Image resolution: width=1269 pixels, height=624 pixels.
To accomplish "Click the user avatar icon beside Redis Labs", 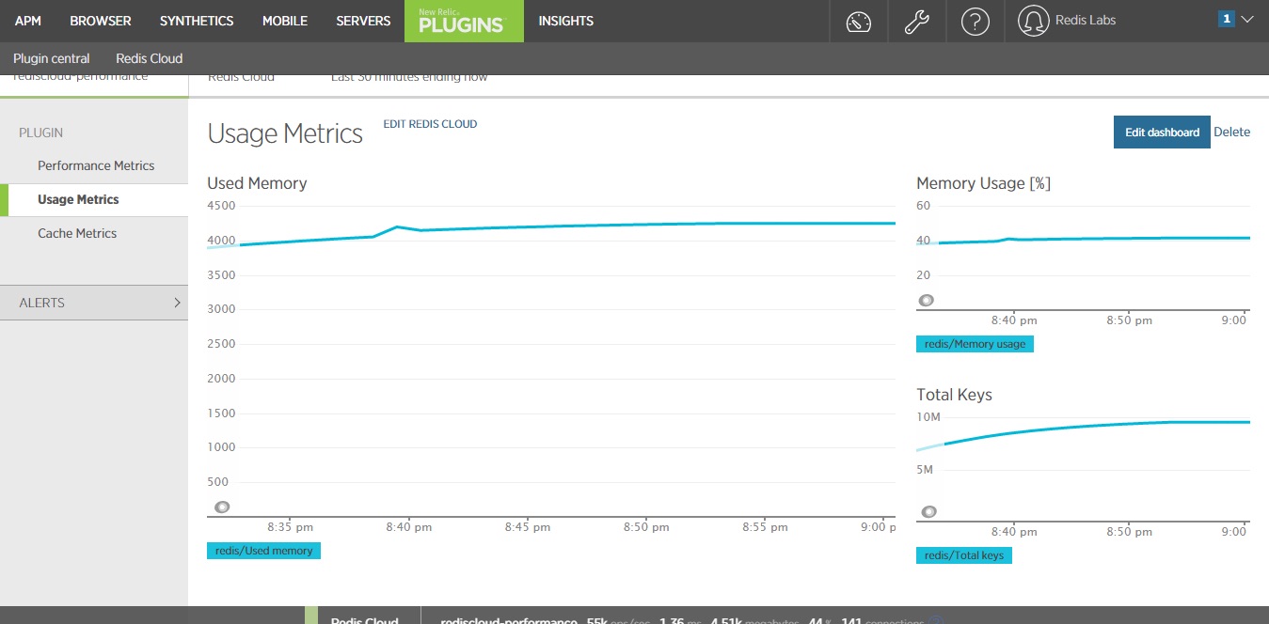I will pos(1034,22).
